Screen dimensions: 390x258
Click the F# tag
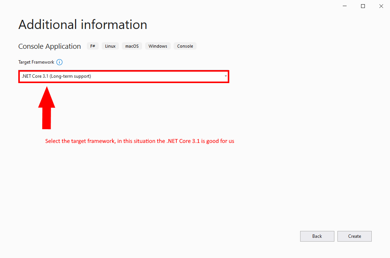[93, 46]
